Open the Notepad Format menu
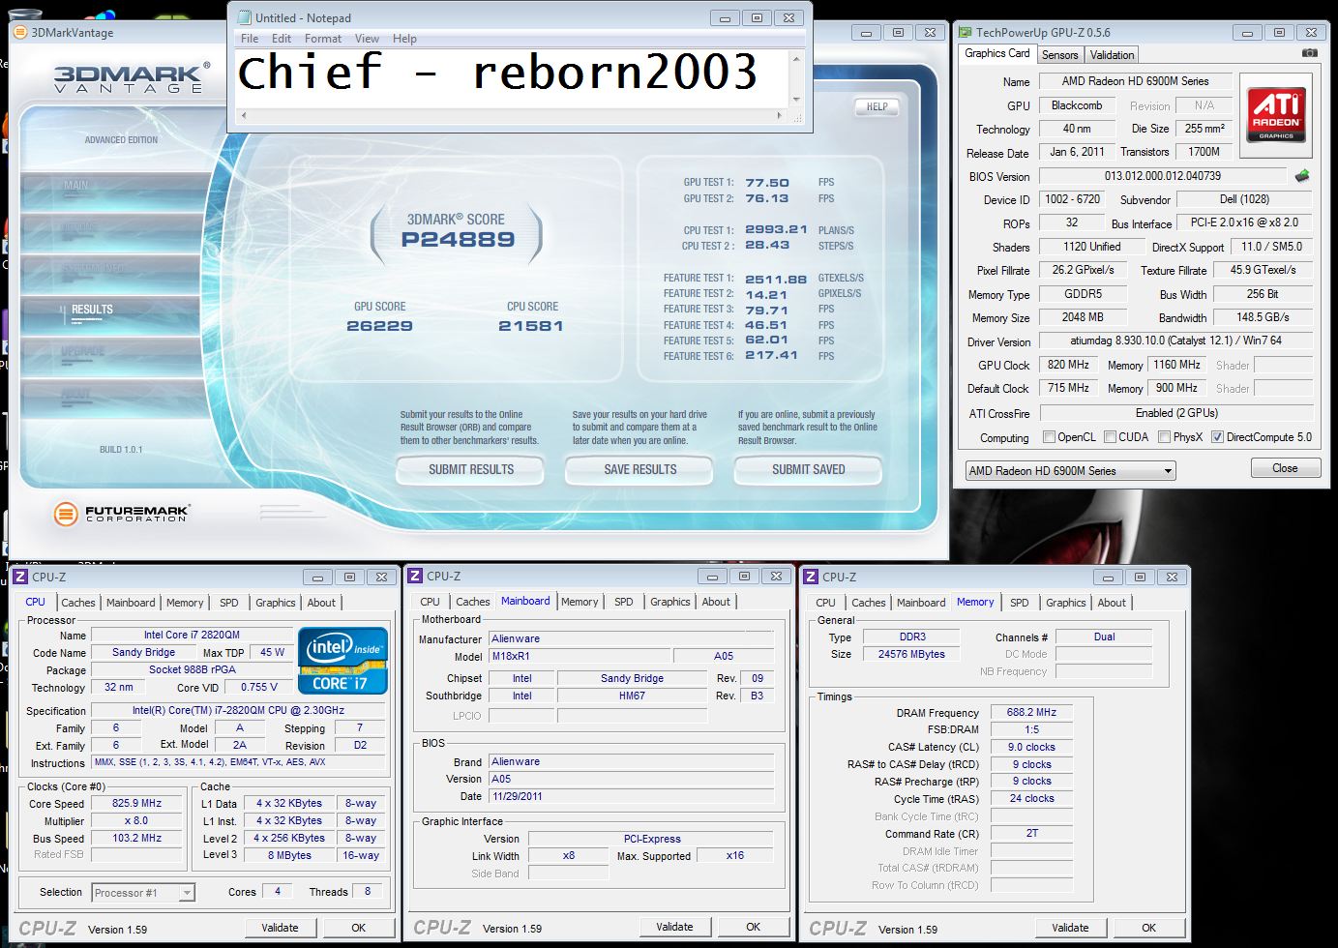The height and width of the screenshot is (948, 1338). (x=323, y=39)
